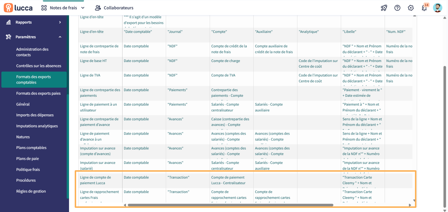Collapse the Paramètres sidebar section

(x=60, y=37)
